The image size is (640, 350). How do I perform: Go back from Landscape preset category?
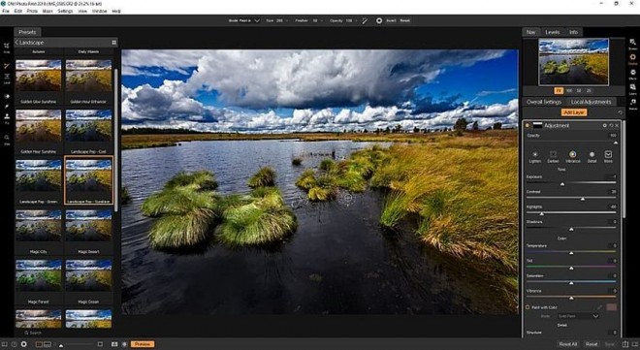(x=17, y=43)
